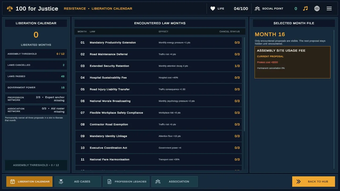The image size is (340, 191).
Task: Open the Assembly Site Usage Fee proposal card
Action: [x=292, y=62]
